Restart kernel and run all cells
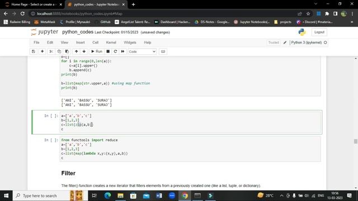 pos(123,51)
